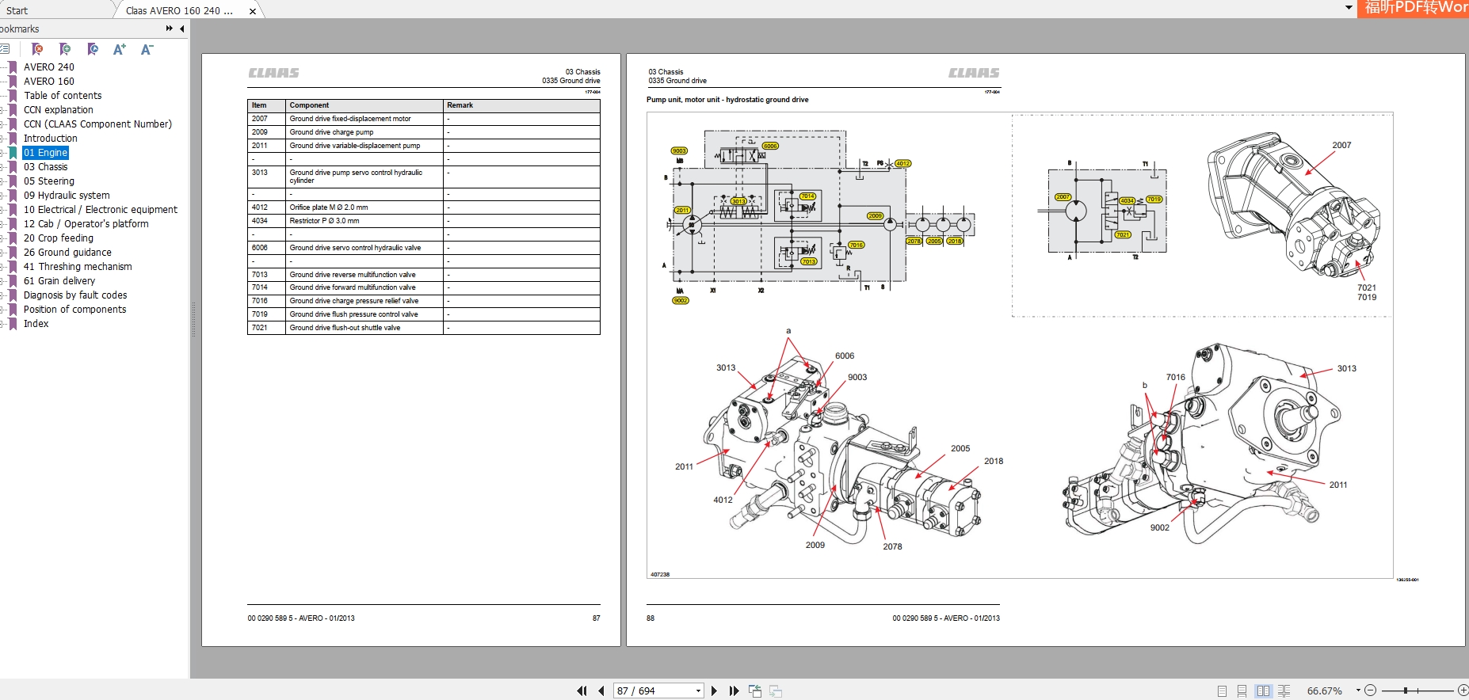Click the previous view icon
Image resolution: width=1469 pixels, height=700 pixels.
pyautogui.click(x=755, y=691)
